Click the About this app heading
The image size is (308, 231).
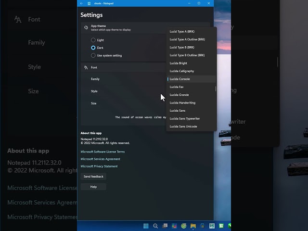coord(91,133)
